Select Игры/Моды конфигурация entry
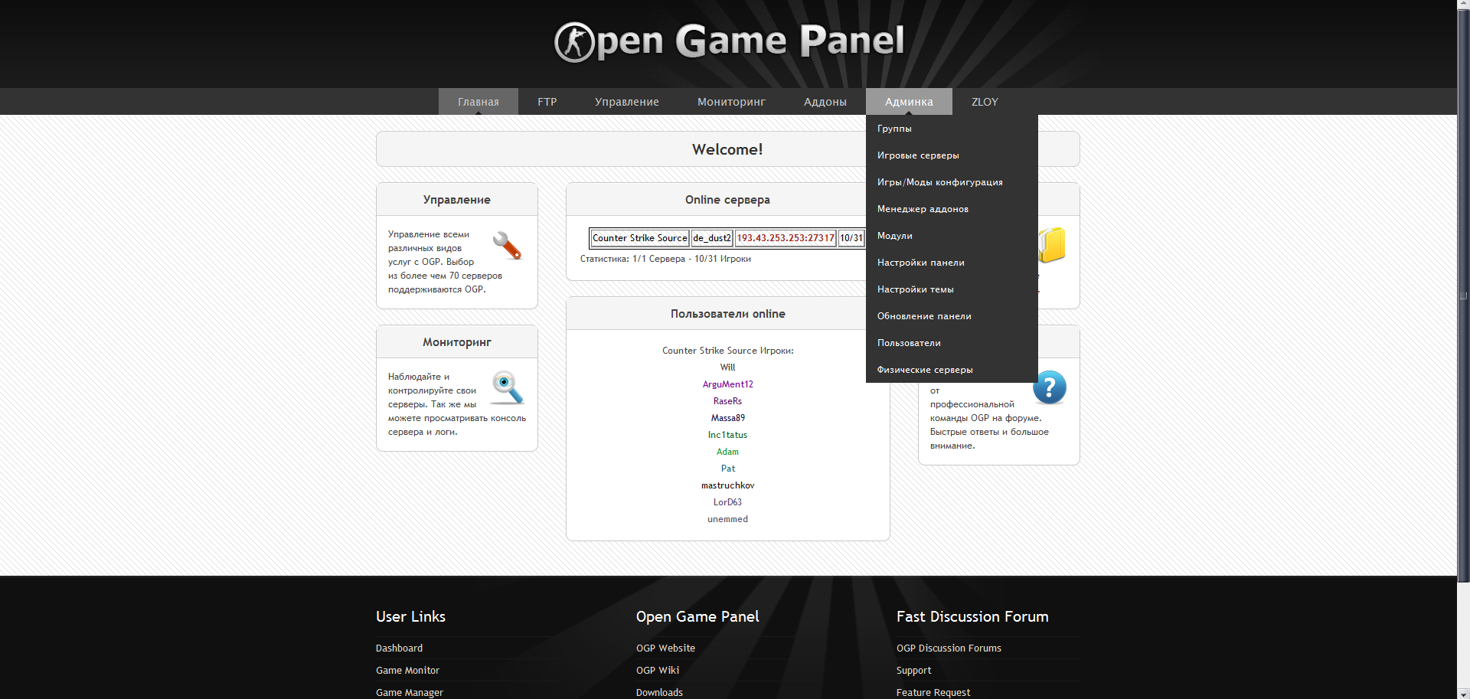 point(952,182)
